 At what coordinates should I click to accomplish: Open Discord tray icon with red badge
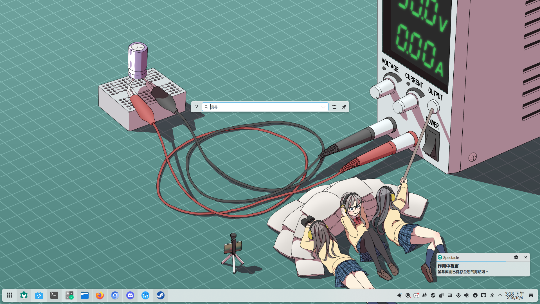[x=416, y=295]
